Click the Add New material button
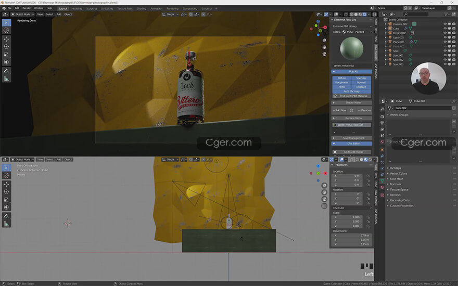 pyautogui.click(x=339, y=110)
